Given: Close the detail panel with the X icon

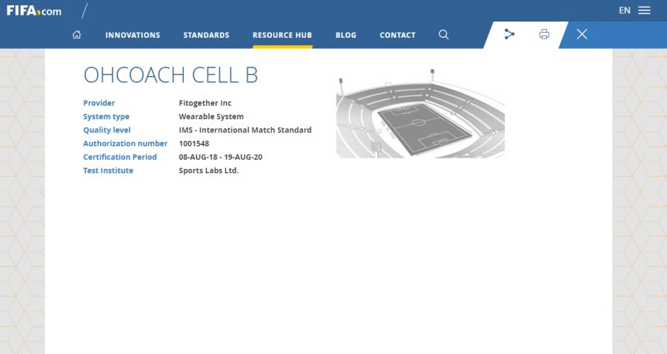Looking at the screenshot, I should pyautogui.click(x=582, y=34).
